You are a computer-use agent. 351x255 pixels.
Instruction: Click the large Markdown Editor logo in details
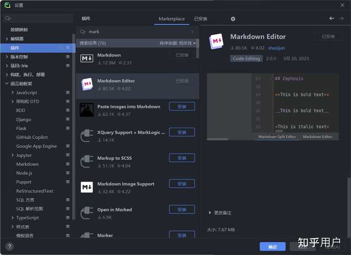[216, 41]
